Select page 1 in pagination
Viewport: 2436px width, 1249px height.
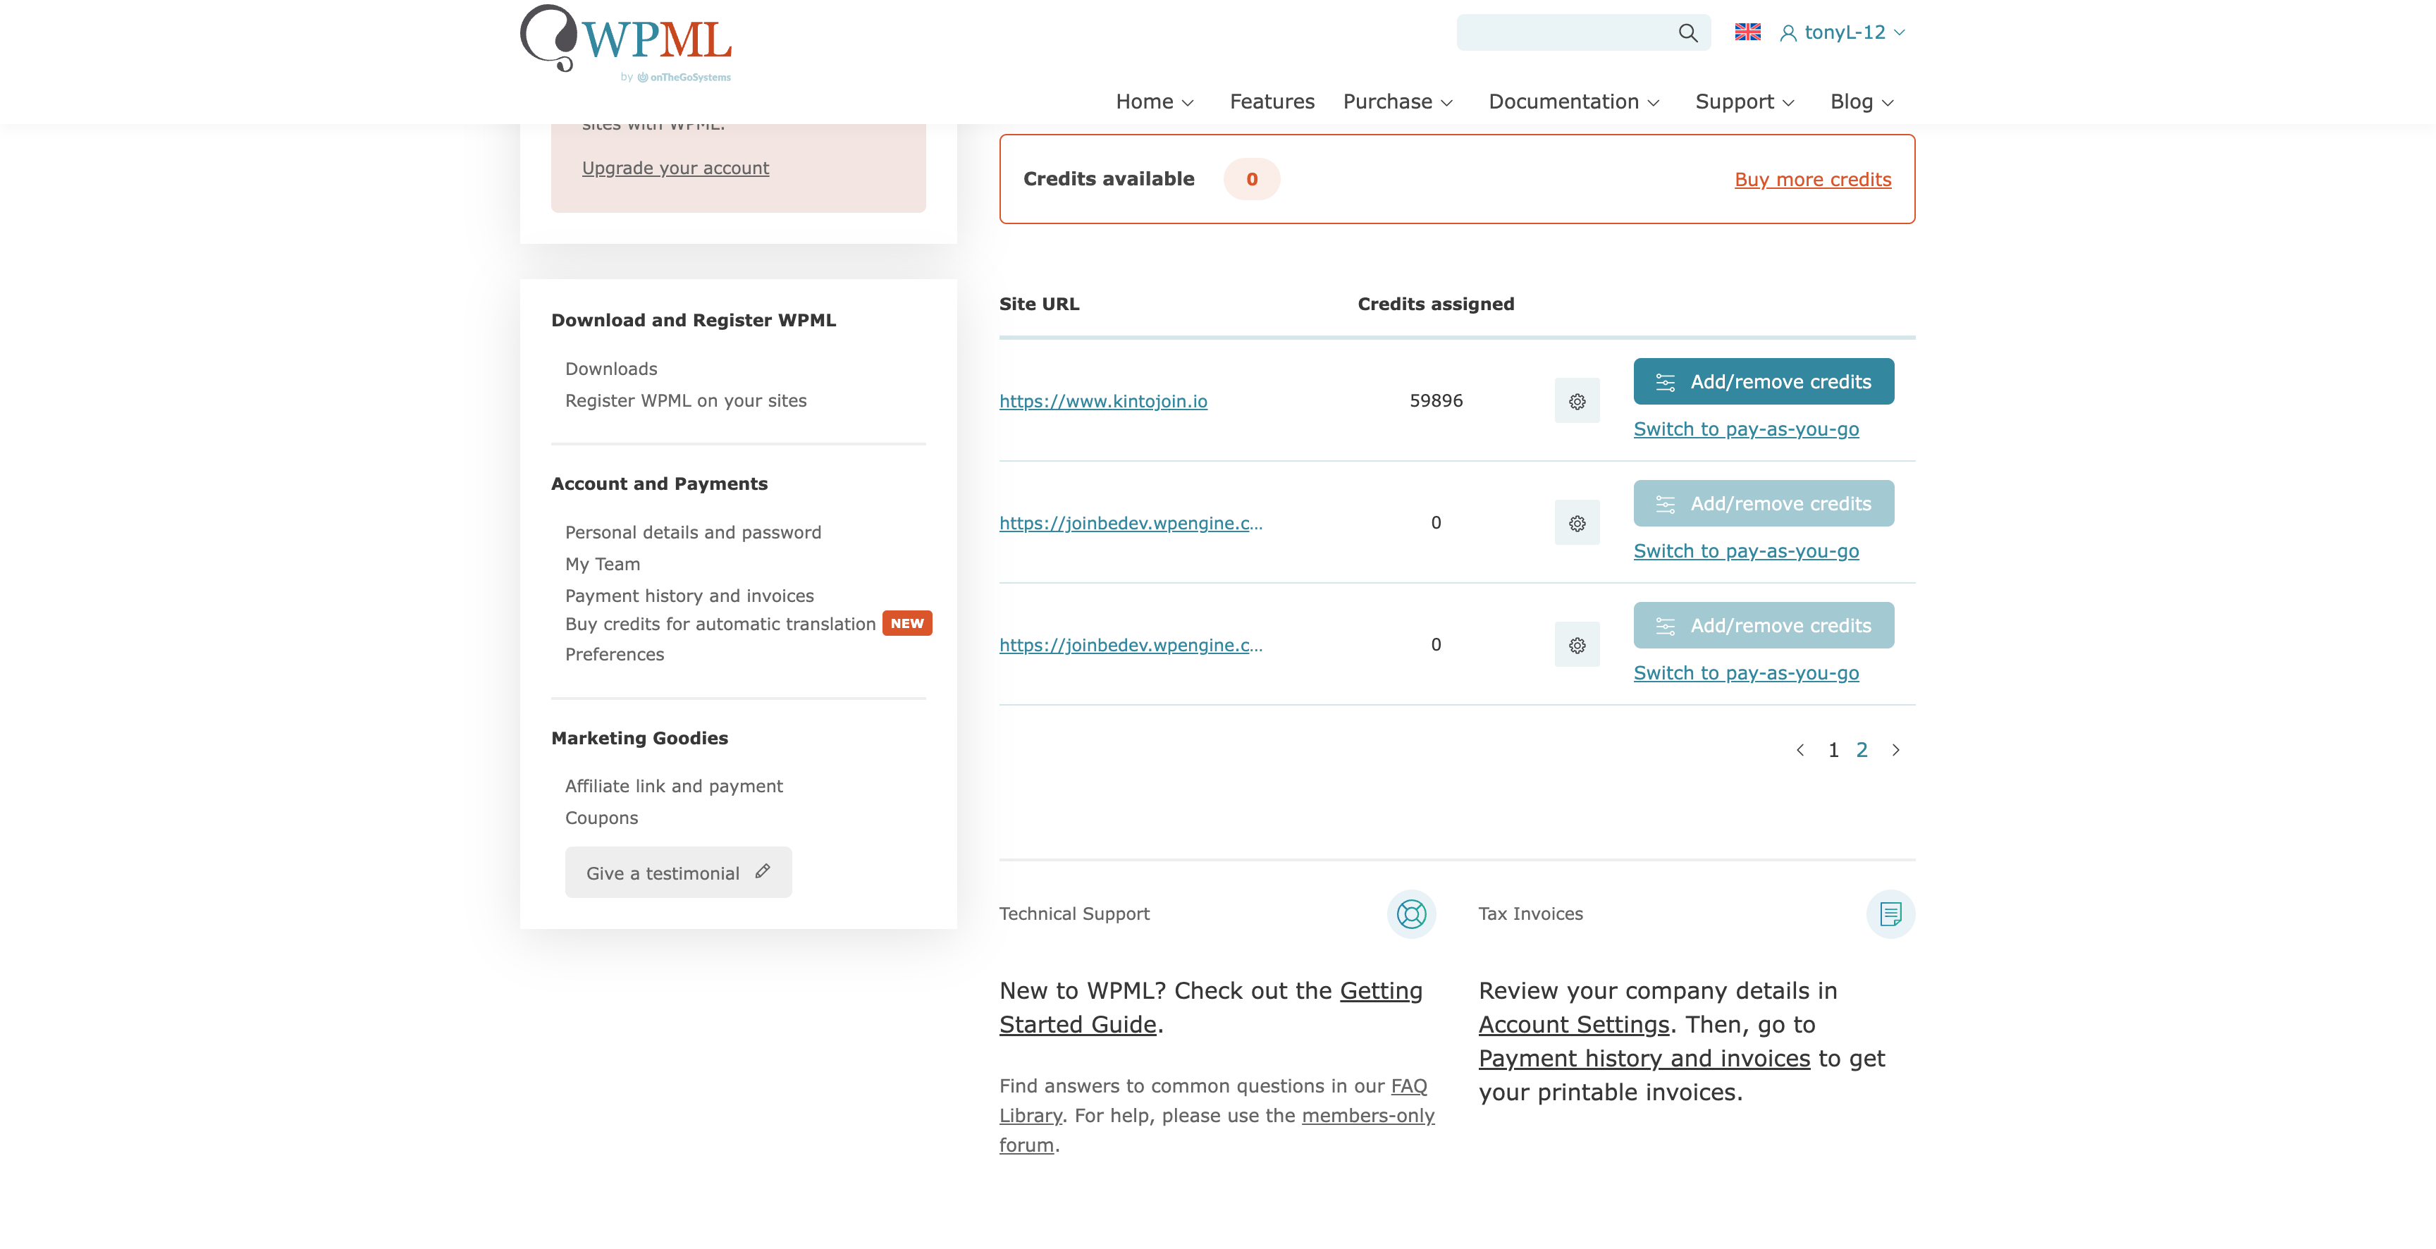tap(1833, 751)
